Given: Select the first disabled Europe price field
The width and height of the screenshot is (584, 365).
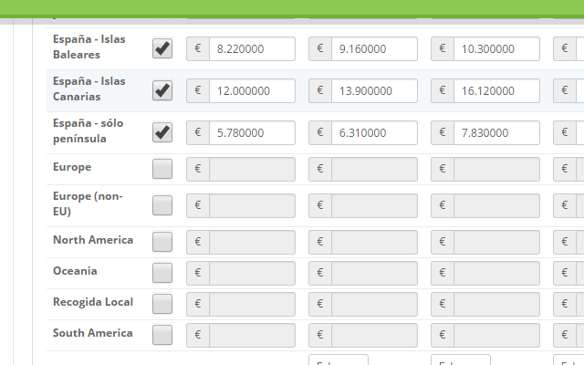Looking at the screenshot, I should (x=252, y=170).
